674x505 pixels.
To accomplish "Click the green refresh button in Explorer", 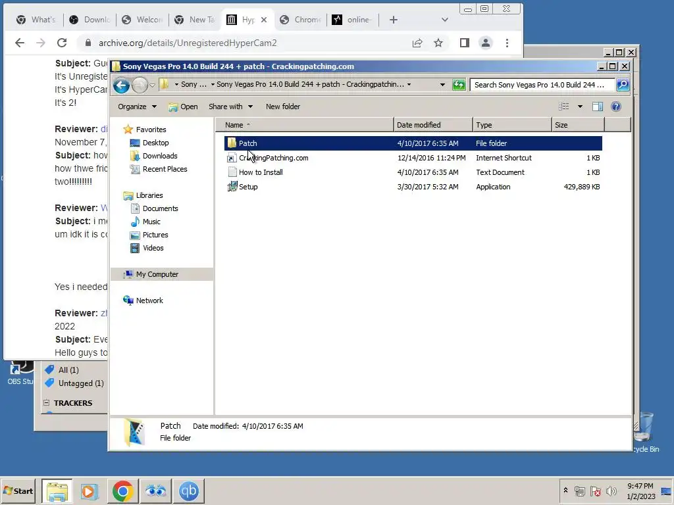I will coord(459,85).
